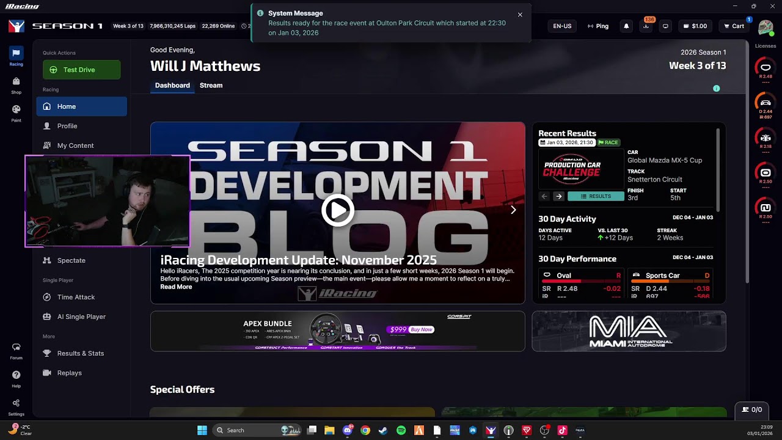782x440 pixels.
Task: Open the Windows Start menu
Action: pos(202,430)
